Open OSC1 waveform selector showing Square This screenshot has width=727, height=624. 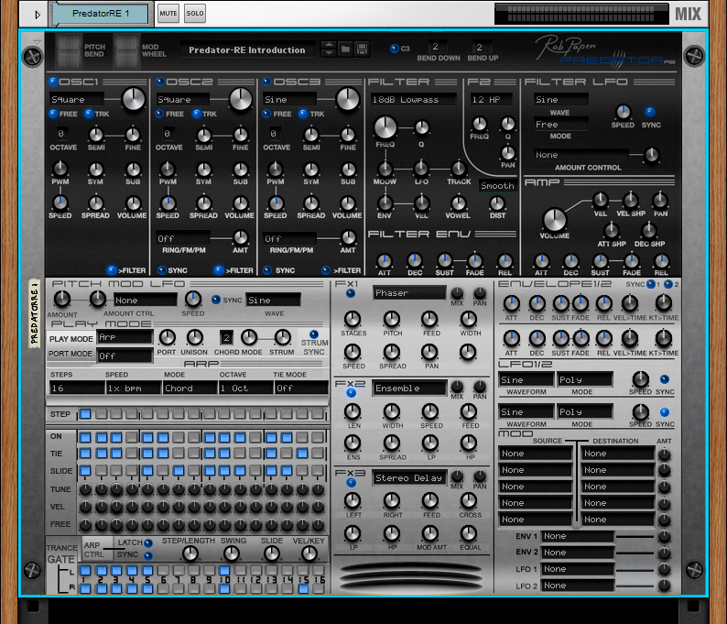[x=77, y=99]
